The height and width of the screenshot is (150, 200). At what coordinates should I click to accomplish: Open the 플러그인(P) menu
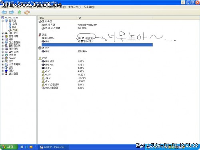click(75, 7)
